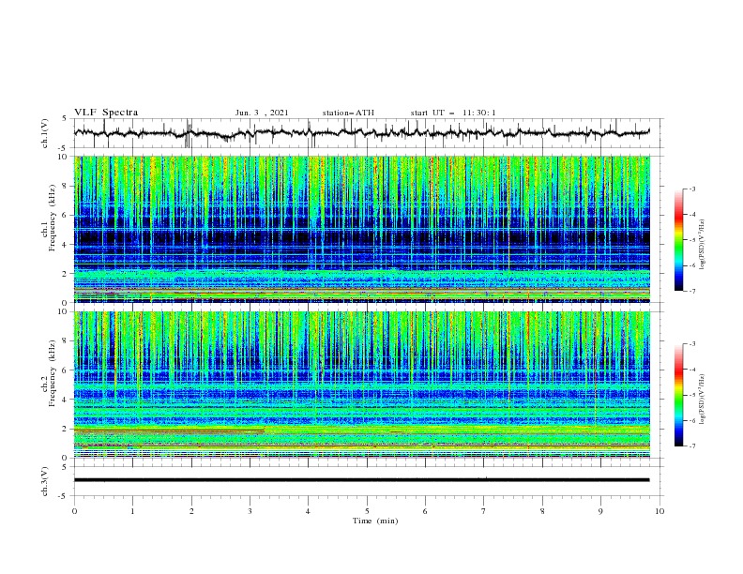Click the time axis tick label "4"
This screenshot has height=574, width=743.
(308, 511)
